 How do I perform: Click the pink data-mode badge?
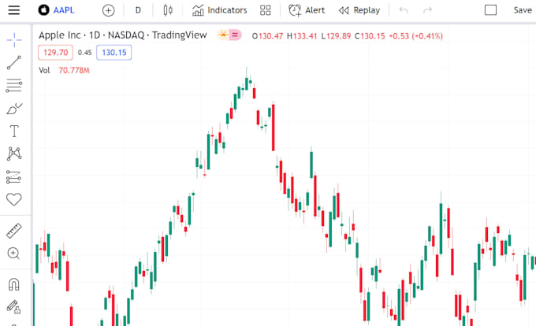point(235,35)
